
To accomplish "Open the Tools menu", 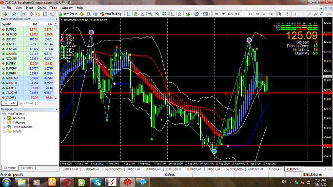I will [x=54, y=8].
